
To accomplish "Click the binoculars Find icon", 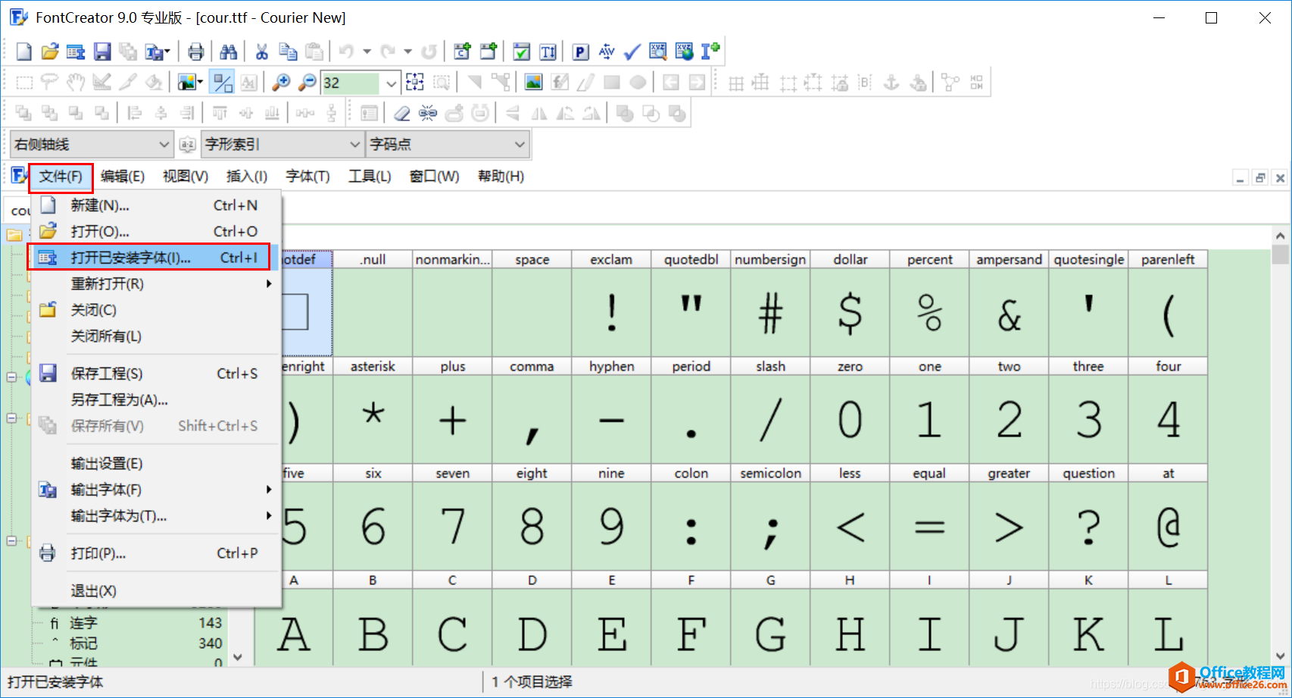I will click(x=228, y=52).
